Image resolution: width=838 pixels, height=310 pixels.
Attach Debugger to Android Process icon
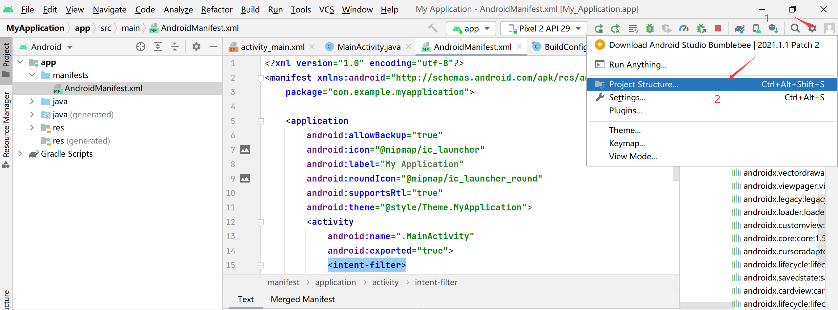coord(701,29)
